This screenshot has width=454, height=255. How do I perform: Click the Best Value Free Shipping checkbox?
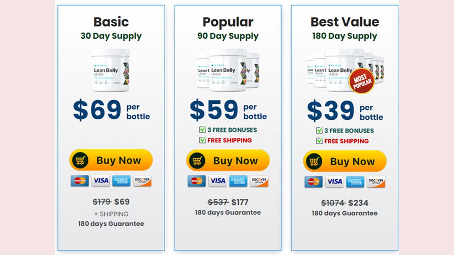(319, 141)
